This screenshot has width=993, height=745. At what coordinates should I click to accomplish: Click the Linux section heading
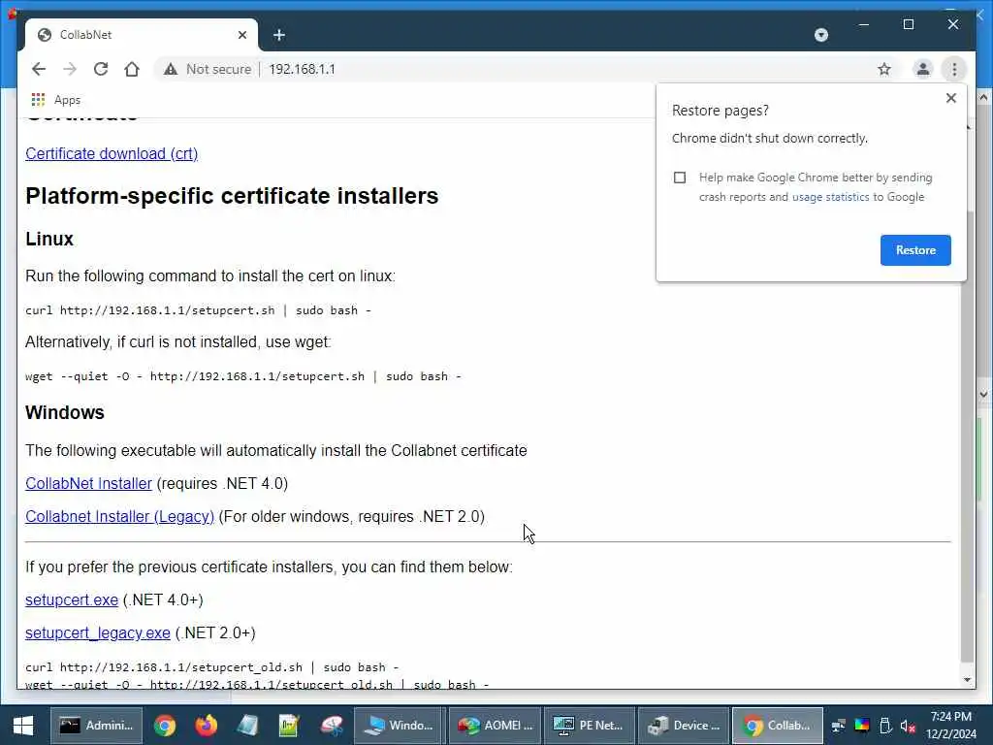pyautogui.click(x=49, y=239)
